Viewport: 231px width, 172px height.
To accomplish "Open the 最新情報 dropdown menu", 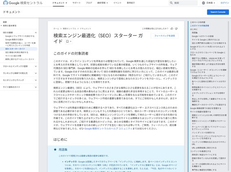I will pos(103,3).
